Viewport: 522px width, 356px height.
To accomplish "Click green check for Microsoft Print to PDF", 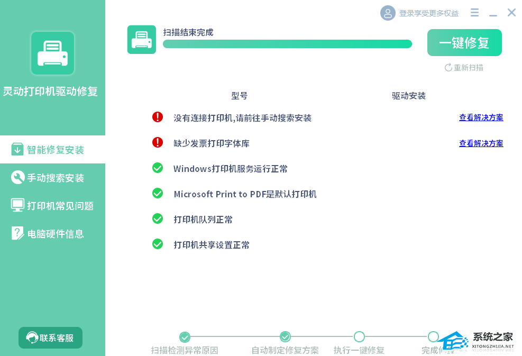I will (x=158, y=193).
